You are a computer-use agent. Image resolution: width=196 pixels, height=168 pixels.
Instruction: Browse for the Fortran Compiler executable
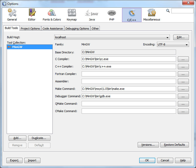(x=183, y=74)
